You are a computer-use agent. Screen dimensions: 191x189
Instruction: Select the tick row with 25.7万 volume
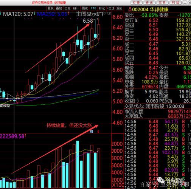tap(158, 139)
